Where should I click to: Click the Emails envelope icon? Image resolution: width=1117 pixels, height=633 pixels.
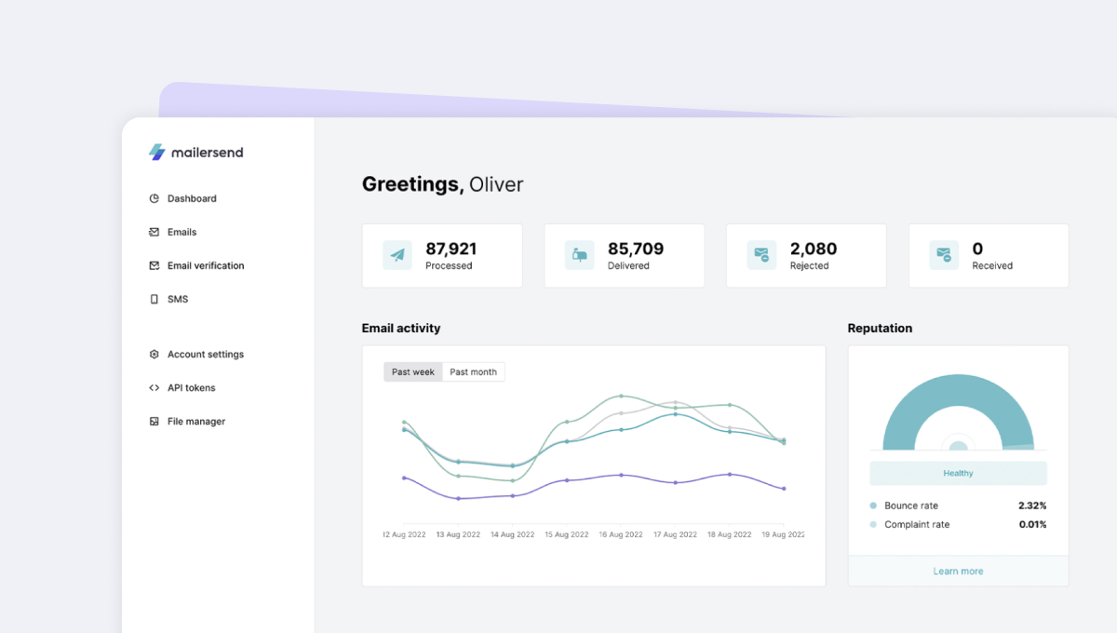(x=155, y=232)
